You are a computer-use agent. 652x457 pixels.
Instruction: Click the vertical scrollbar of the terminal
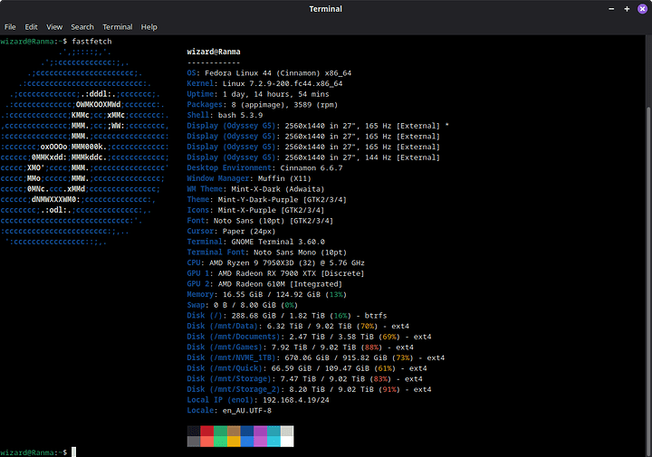[x=649, y=282]
